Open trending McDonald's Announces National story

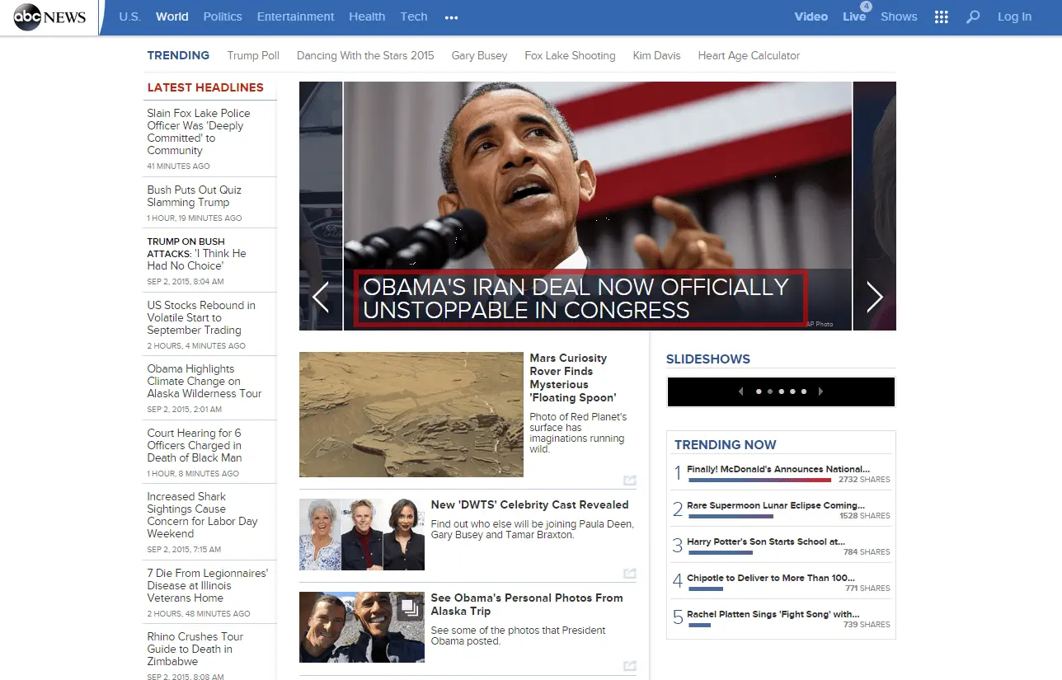coord(778,469)
